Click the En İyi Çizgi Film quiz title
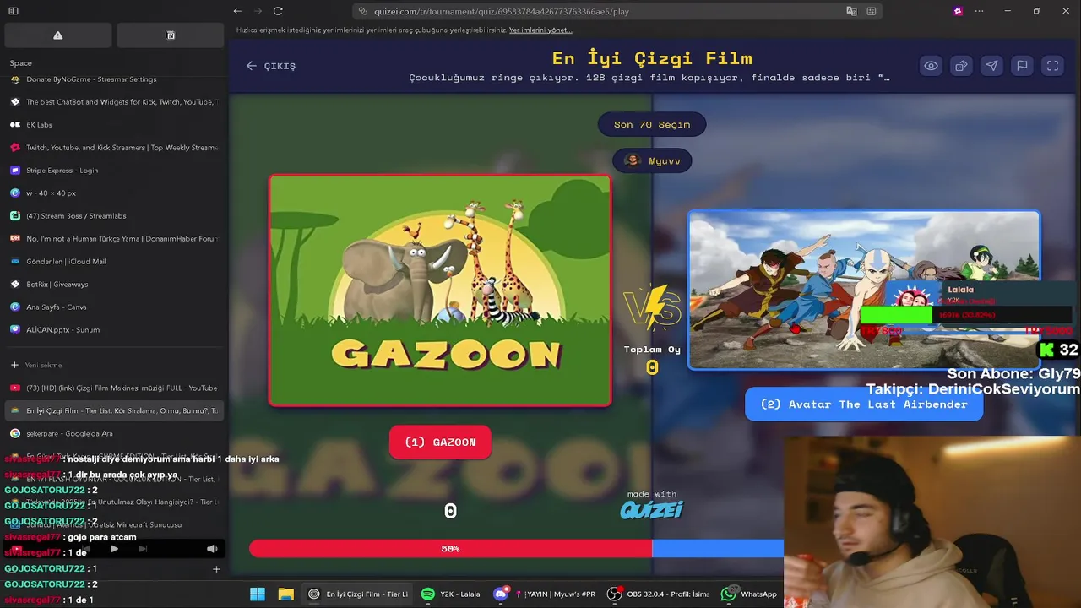Viewport: 1081px width, 608px height. [652, 58]
